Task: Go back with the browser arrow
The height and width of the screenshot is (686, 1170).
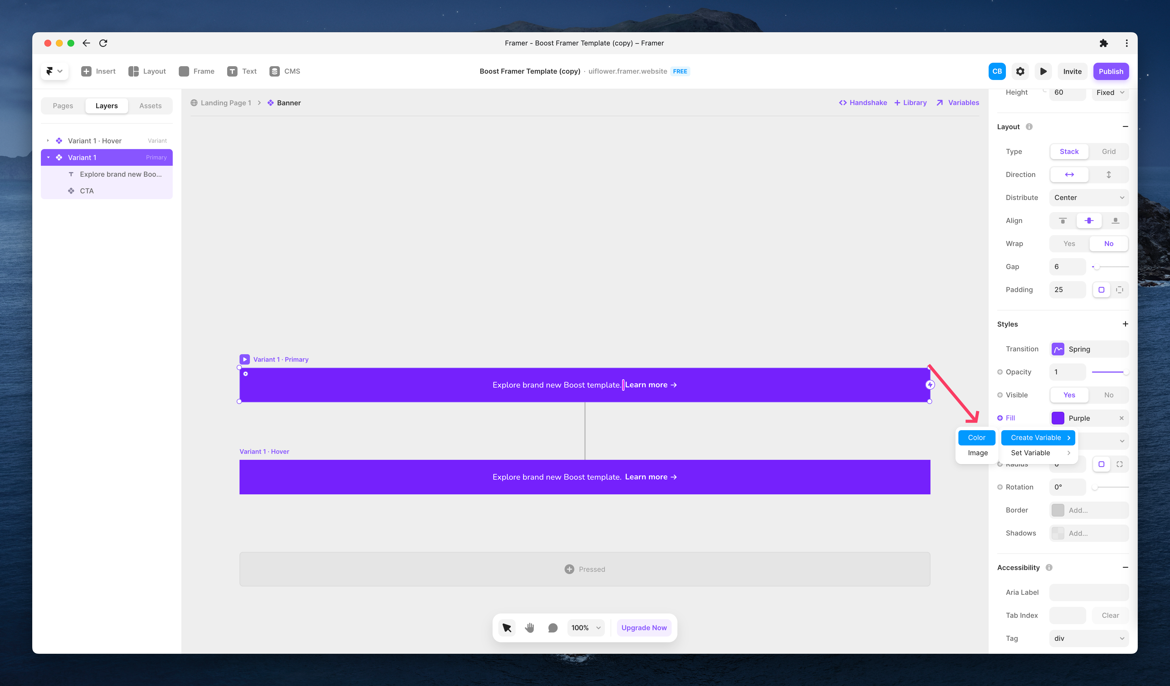Action: click(x=86, y=43)
